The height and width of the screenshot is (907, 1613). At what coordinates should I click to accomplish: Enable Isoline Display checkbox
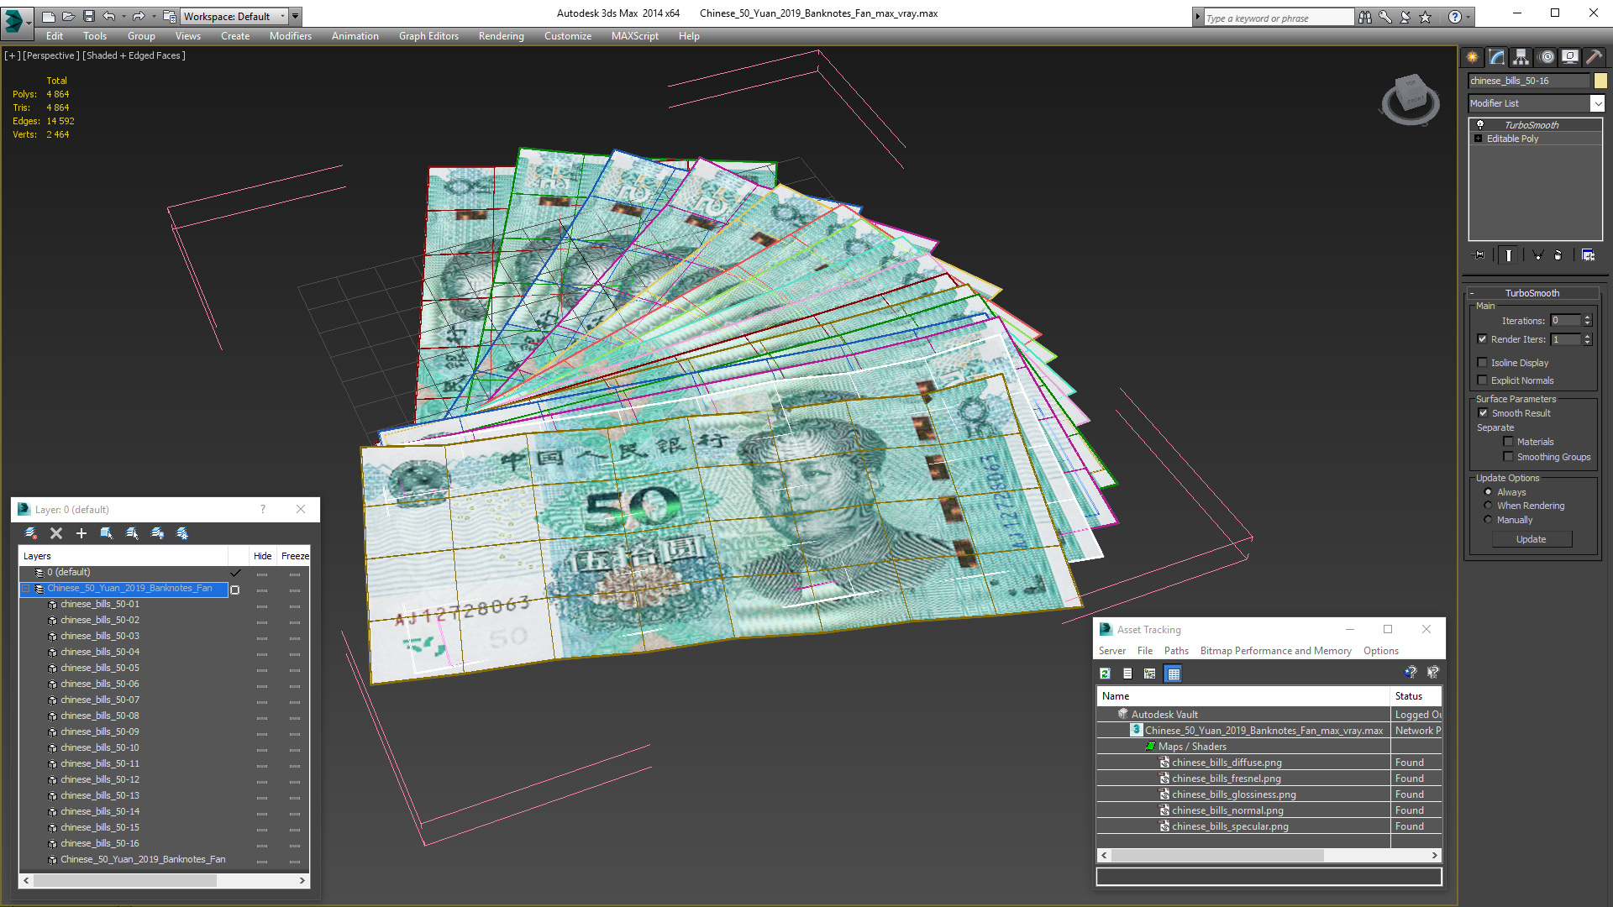click(x=1482, y=363)
